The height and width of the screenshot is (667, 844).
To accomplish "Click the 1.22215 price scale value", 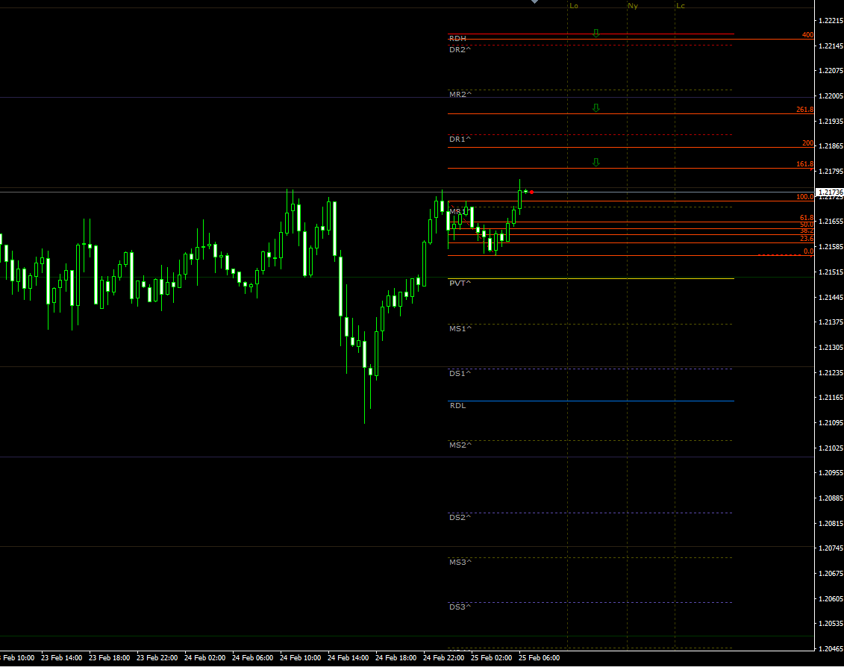I will tap(831, 20).
